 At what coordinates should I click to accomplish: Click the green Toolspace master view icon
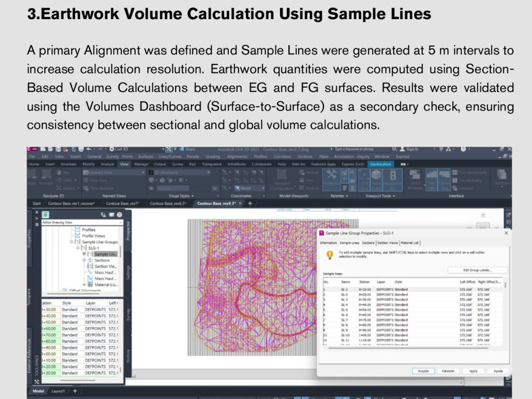[x=45, y=215]
